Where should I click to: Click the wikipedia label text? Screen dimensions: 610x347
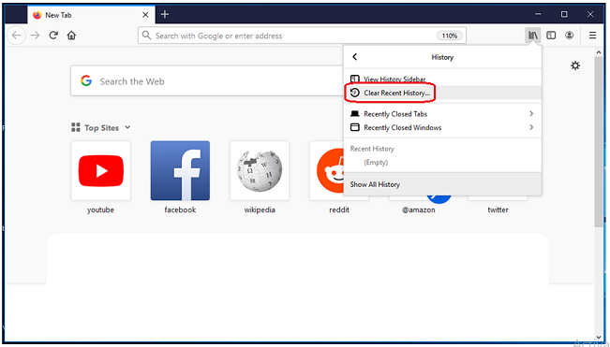(x=260, y=210)
